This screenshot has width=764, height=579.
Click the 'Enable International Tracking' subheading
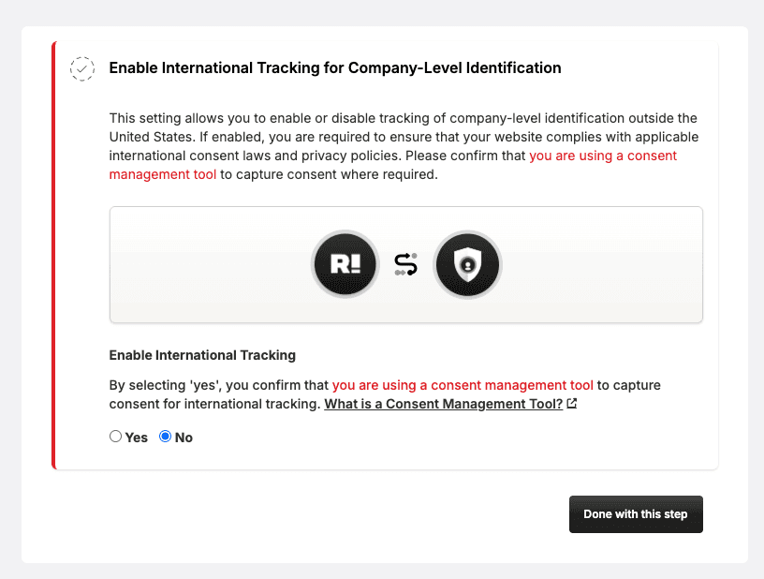click(x=202, y=355)
